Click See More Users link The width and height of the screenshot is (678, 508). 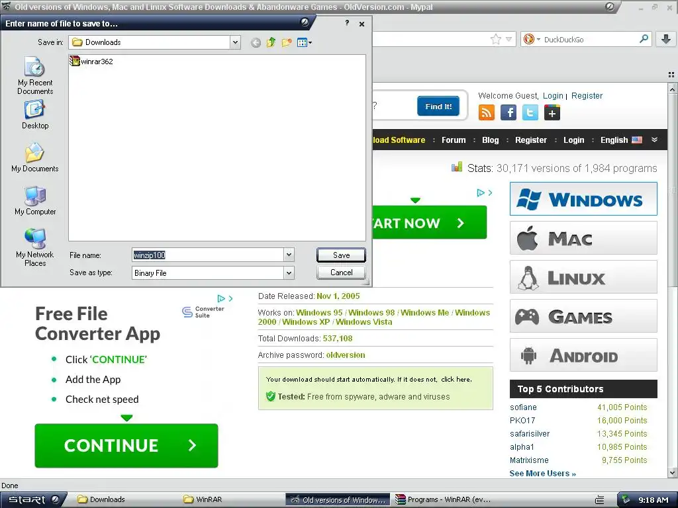click(543, 473)
